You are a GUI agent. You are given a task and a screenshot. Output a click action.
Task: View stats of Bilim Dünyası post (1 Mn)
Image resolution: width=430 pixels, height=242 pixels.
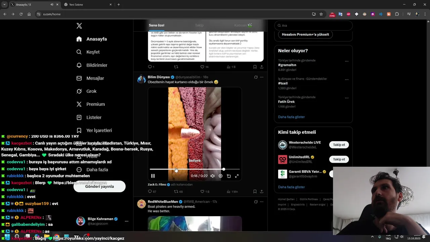pos(232,192)
